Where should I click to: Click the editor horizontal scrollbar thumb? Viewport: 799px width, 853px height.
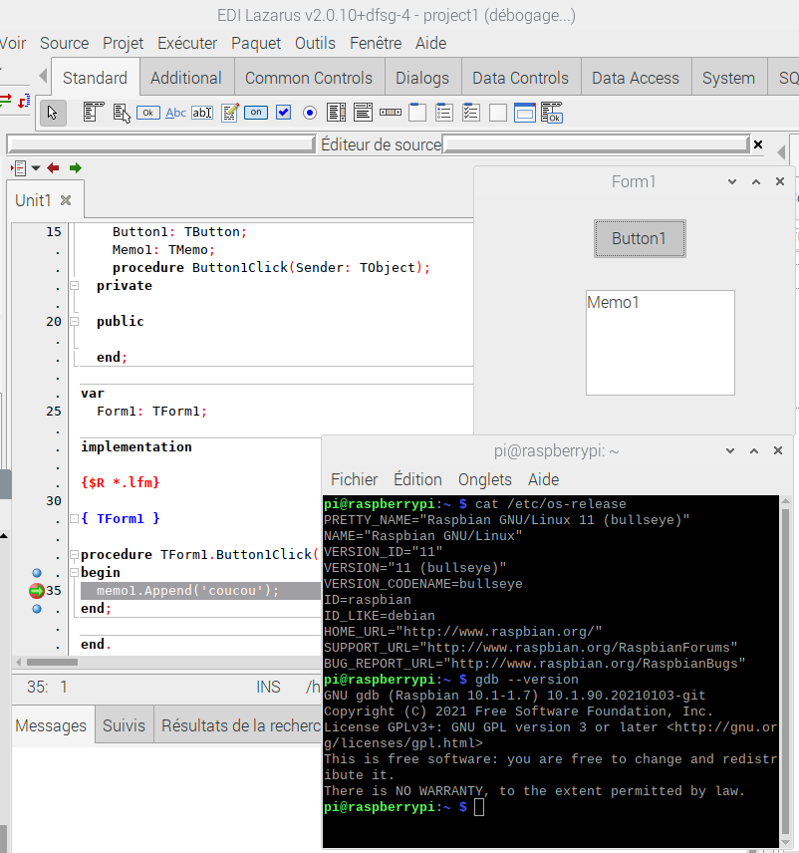click(52, 662)
